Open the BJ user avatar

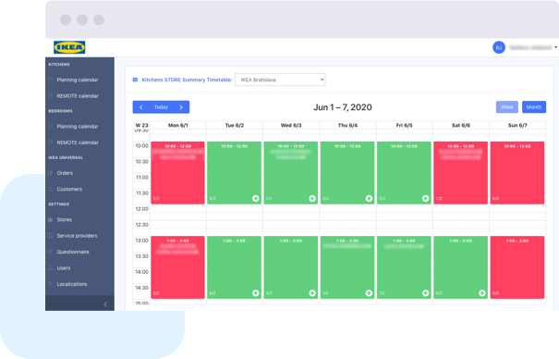[x=499, y=47]
